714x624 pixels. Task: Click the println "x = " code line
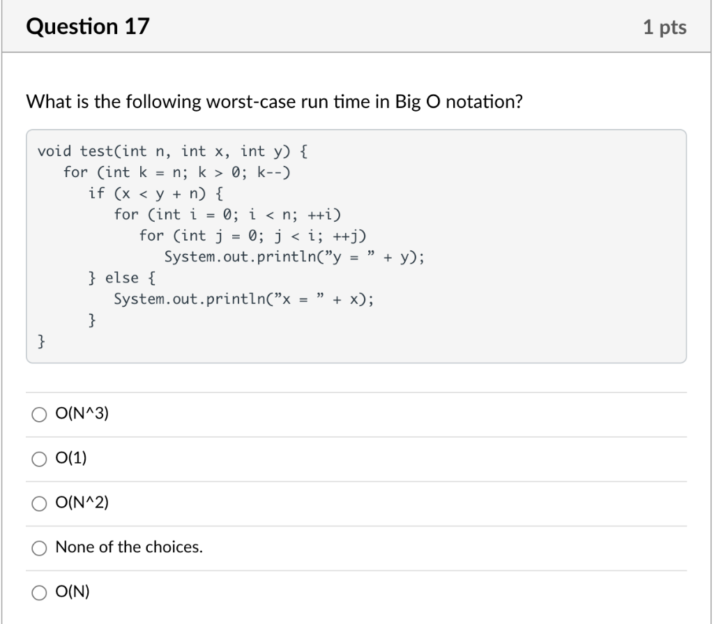(243, 299)
